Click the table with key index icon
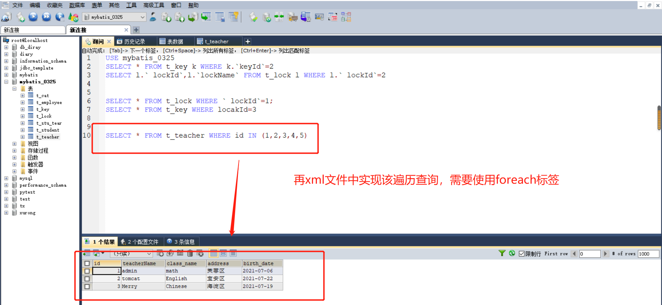Image resolution: width=662 pixels, height=305 pixels. coord(233,17)
